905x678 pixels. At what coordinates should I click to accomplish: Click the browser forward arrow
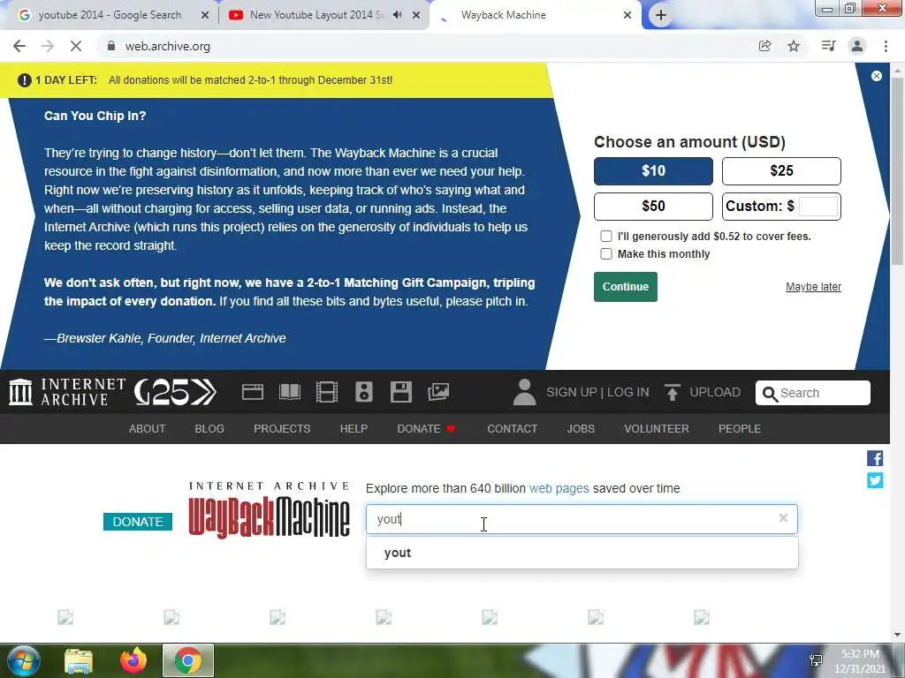(48, 46)
